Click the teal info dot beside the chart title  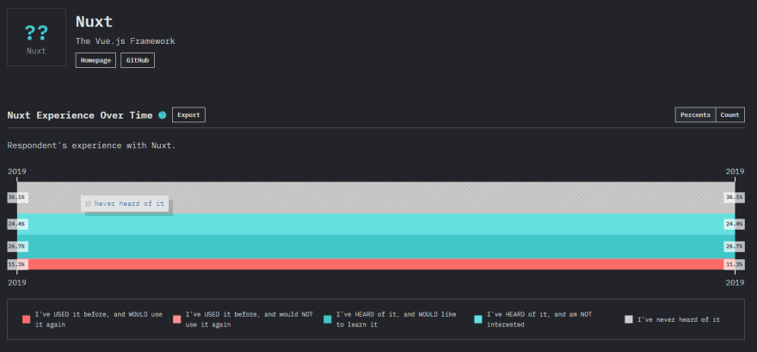tap(163, 115)
